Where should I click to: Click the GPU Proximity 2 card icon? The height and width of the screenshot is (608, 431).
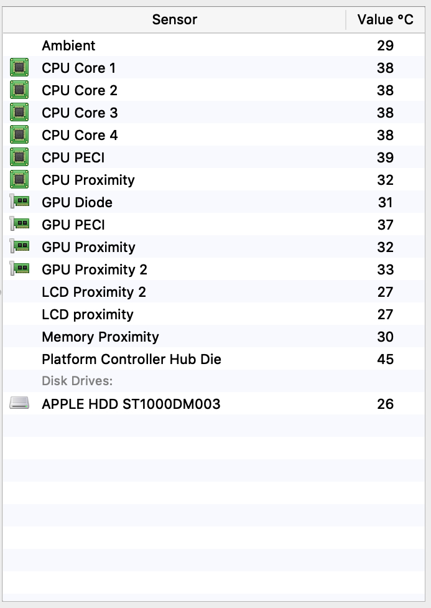point(20,269)
